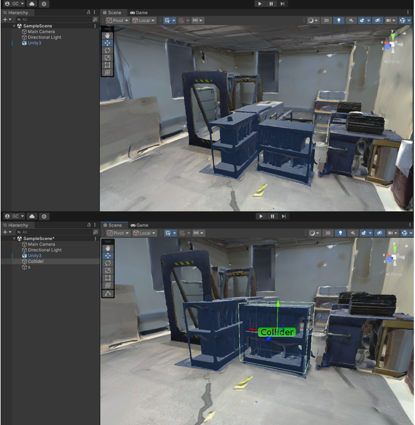This screenshot has height=425, width=415.
Task: Open the settings cog icon beside the bottom cloud icon
Action: coord(44,217)
